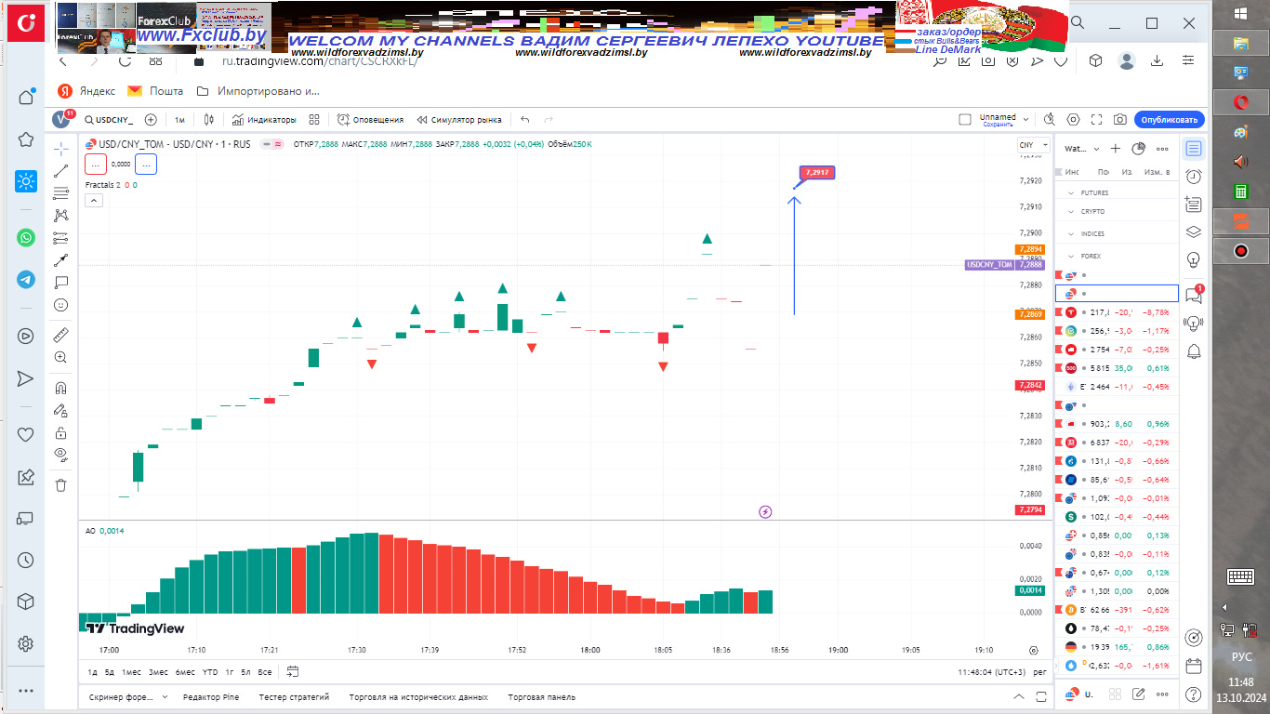Open quick search in the top toolbar
This screenshot has width=1270, height=714.
[1050, 120]
